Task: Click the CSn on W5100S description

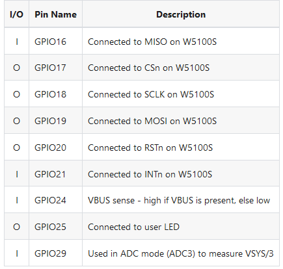Action: (148, 68)
